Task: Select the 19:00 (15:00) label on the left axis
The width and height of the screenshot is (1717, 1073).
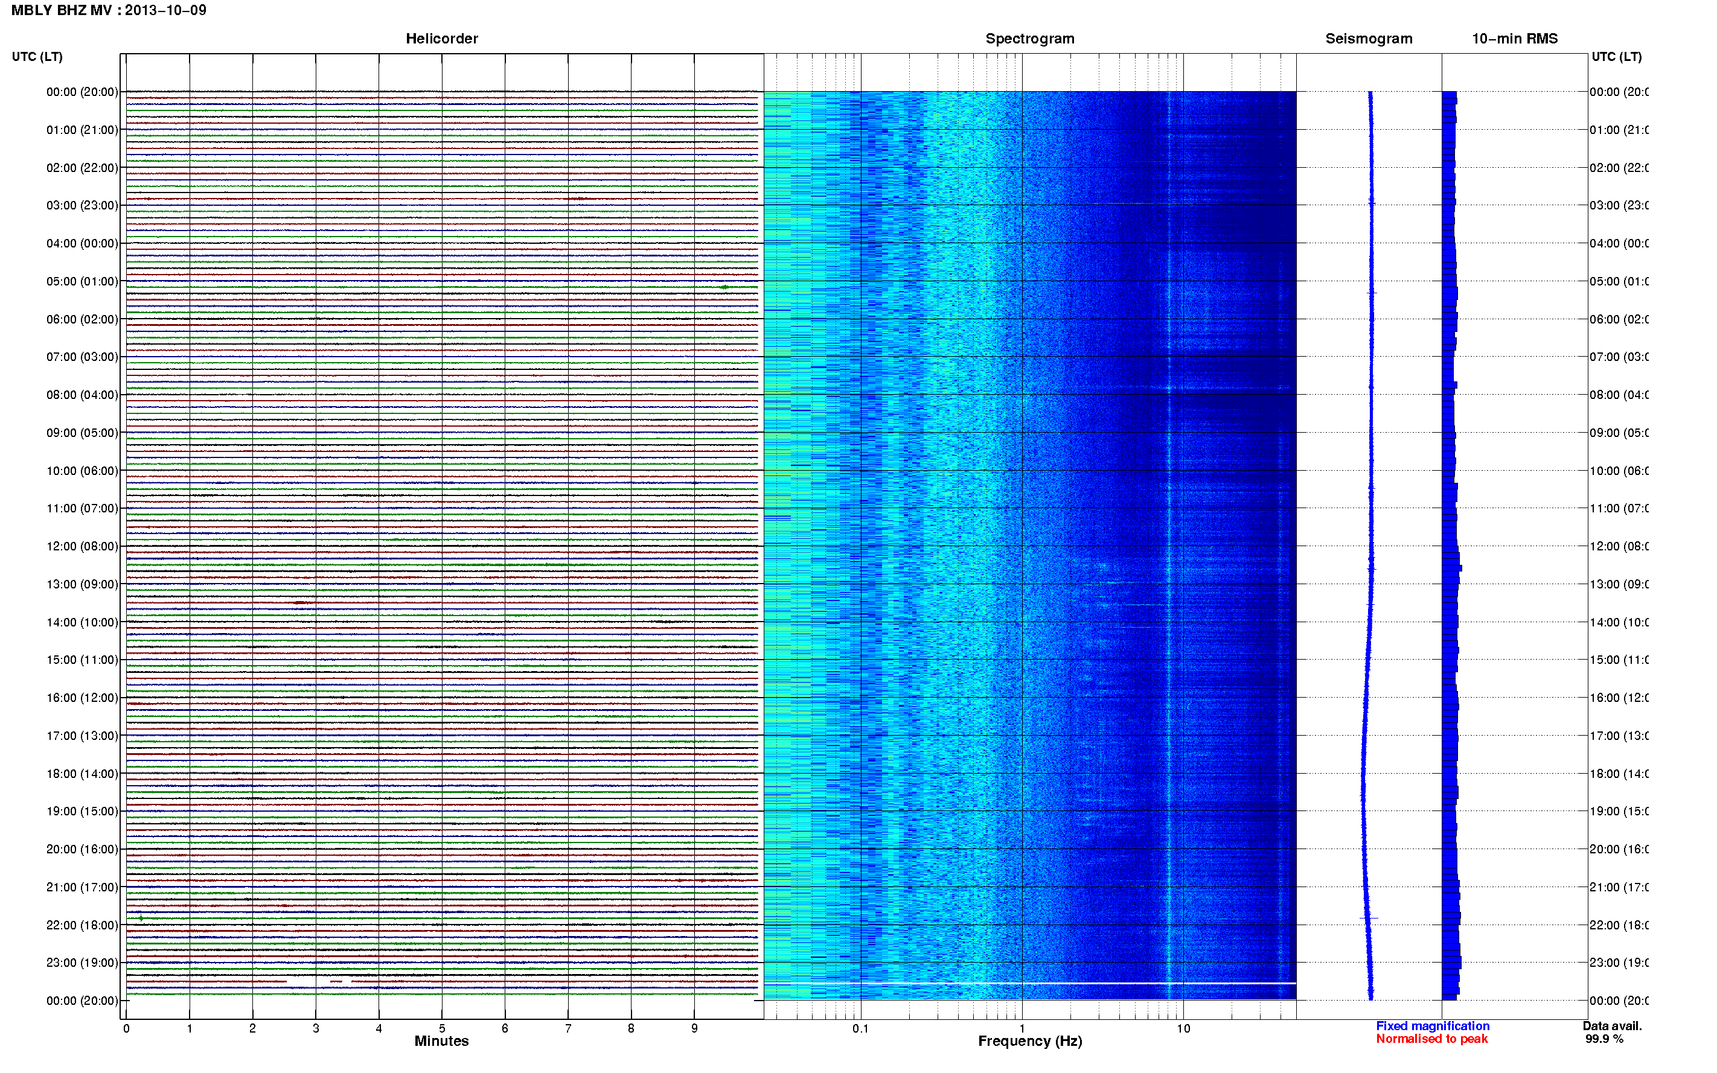Action: pos(82,811)
